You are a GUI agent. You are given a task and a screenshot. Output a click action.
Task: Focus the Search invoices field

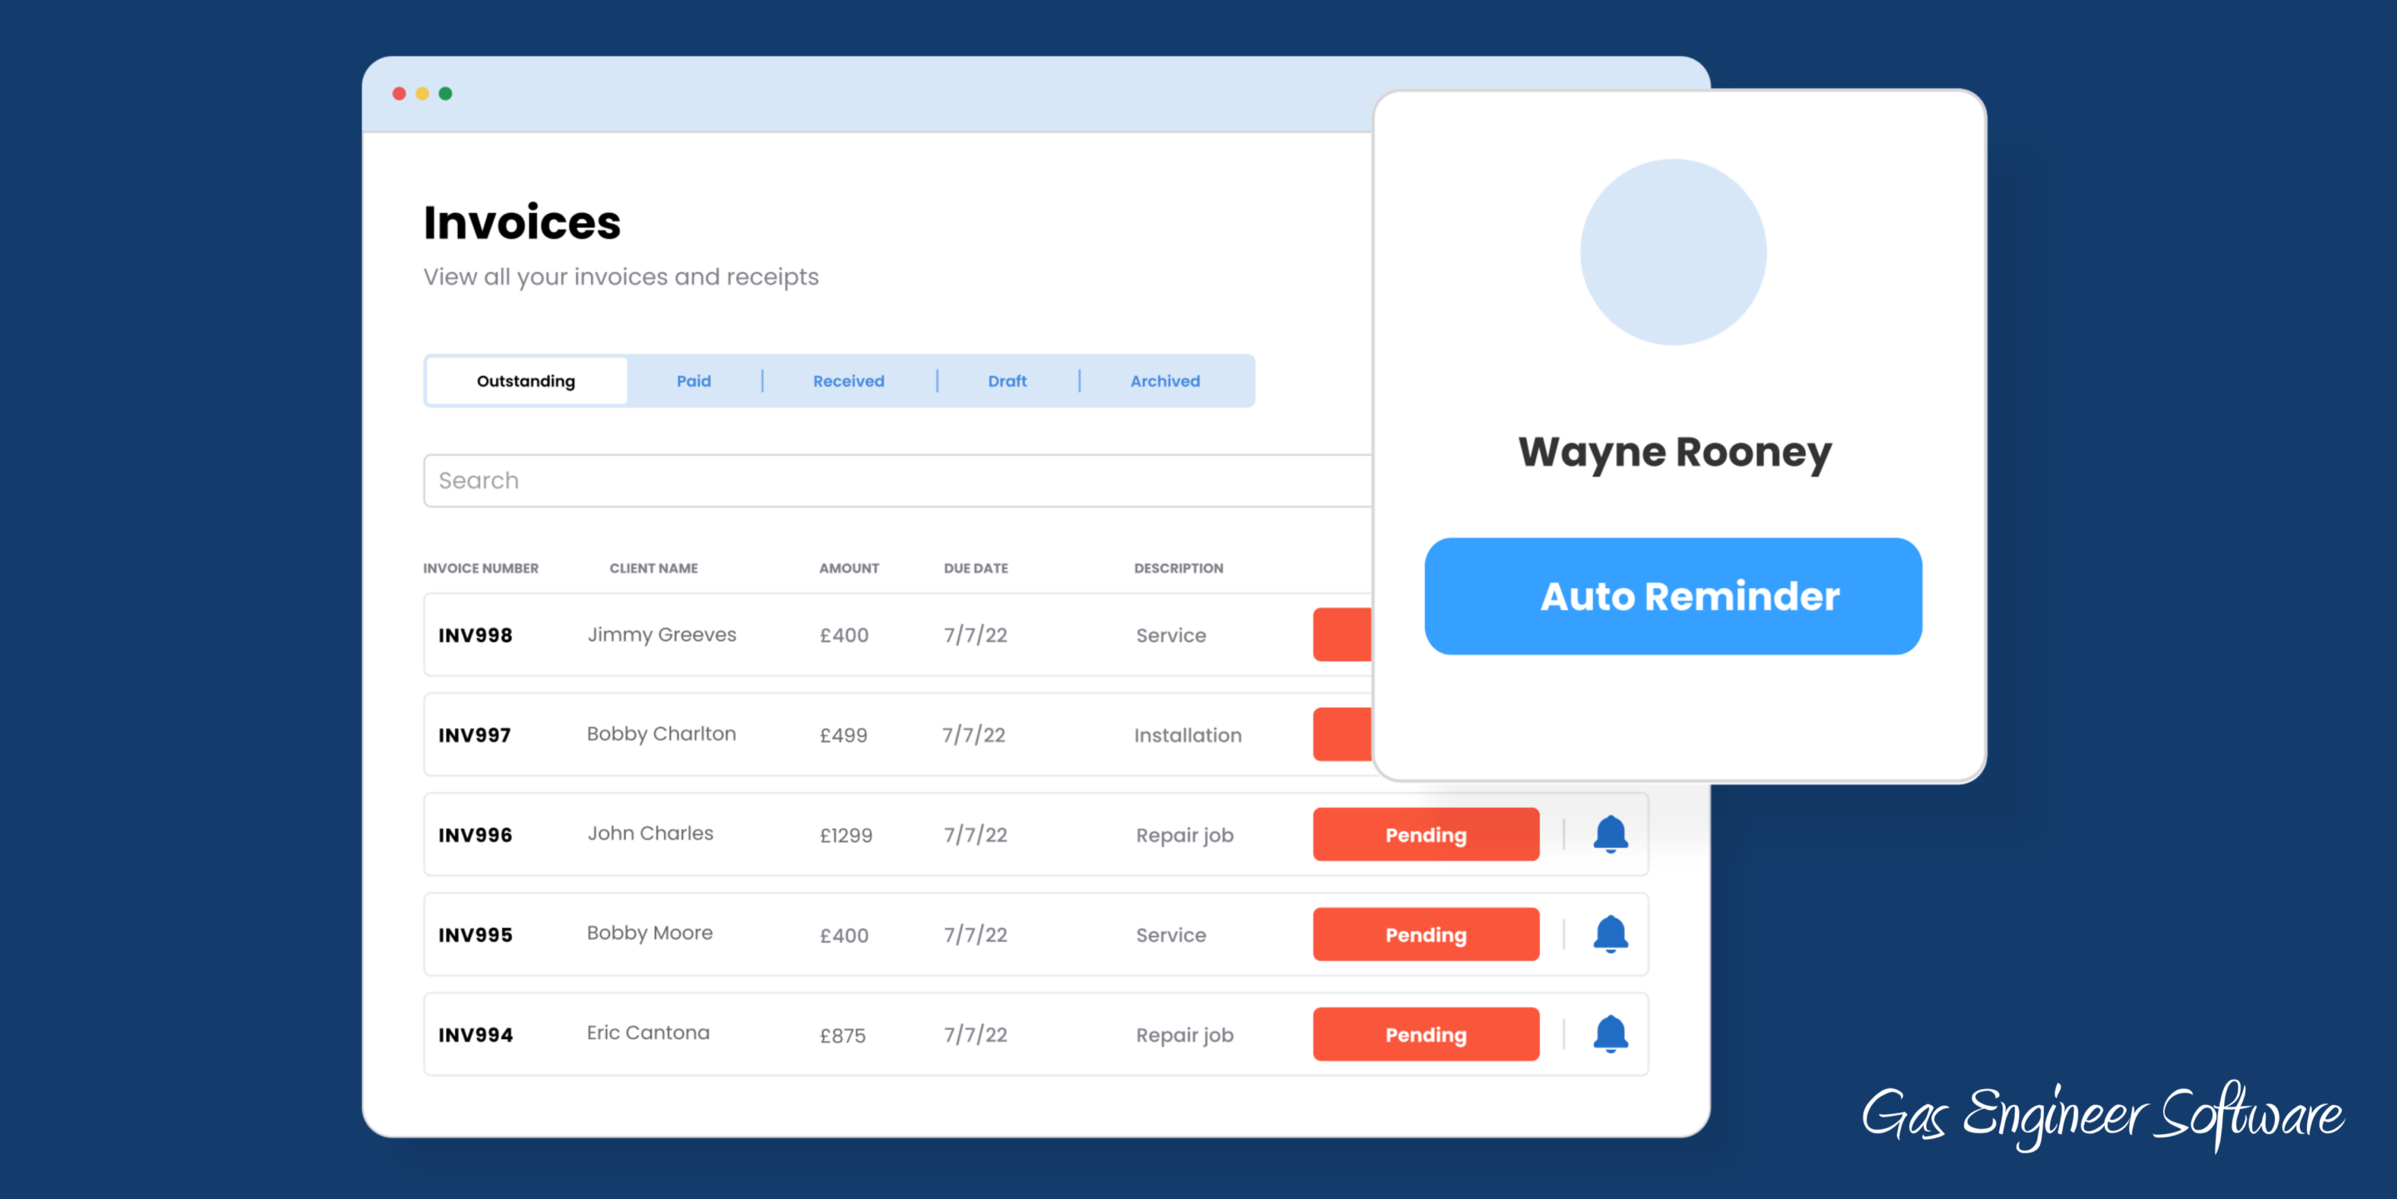[893, 481]
